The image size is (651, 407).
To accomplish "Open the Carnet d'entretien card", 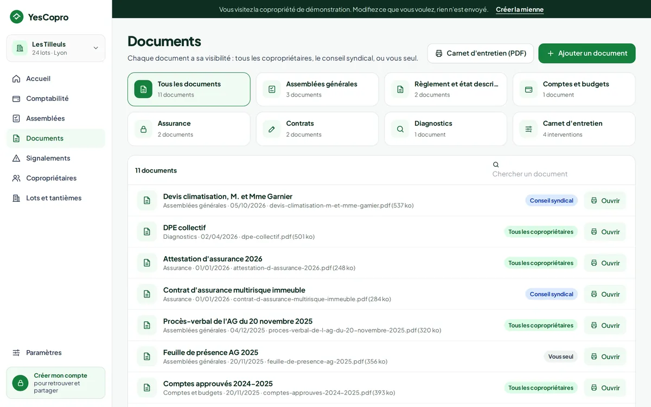I will (574, 129).
